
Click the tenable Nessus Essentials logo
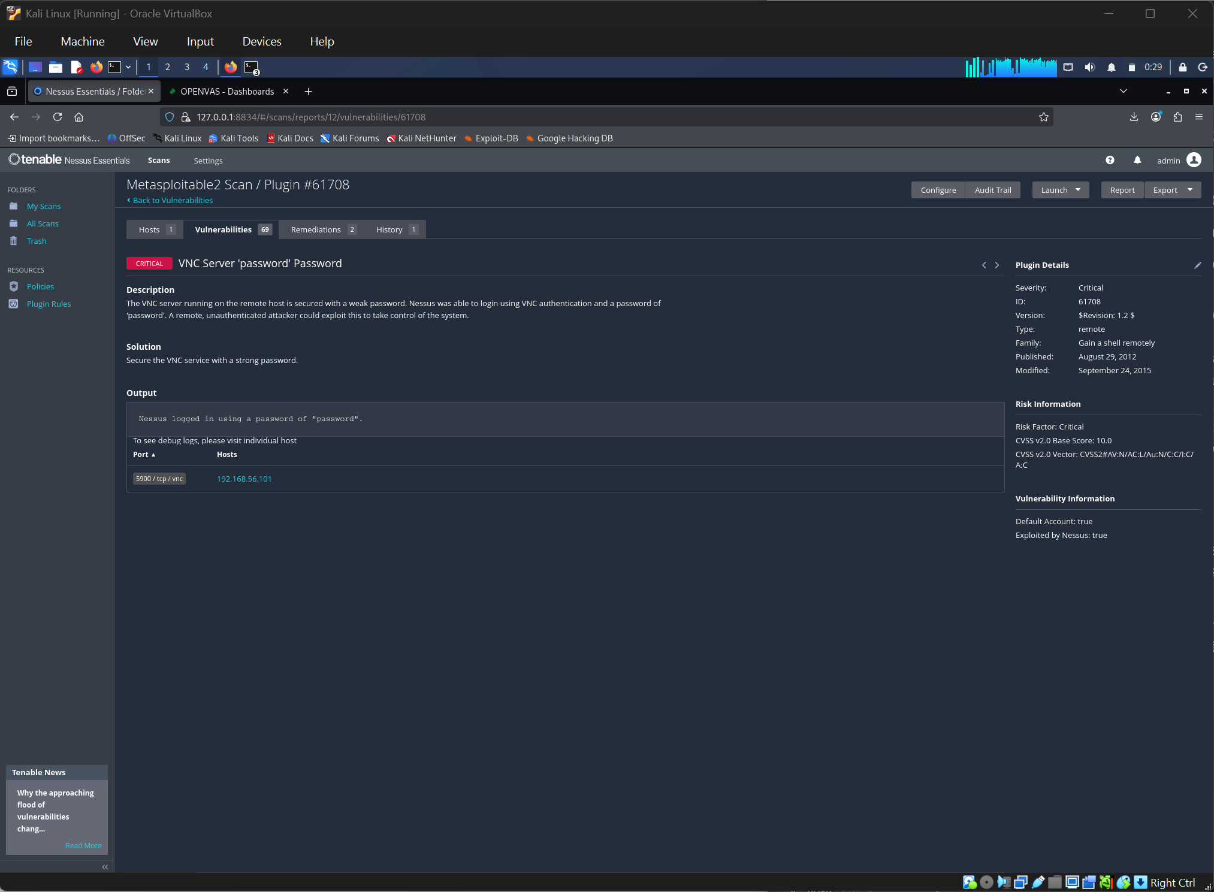pyautogui.click(x=69, y=160)
